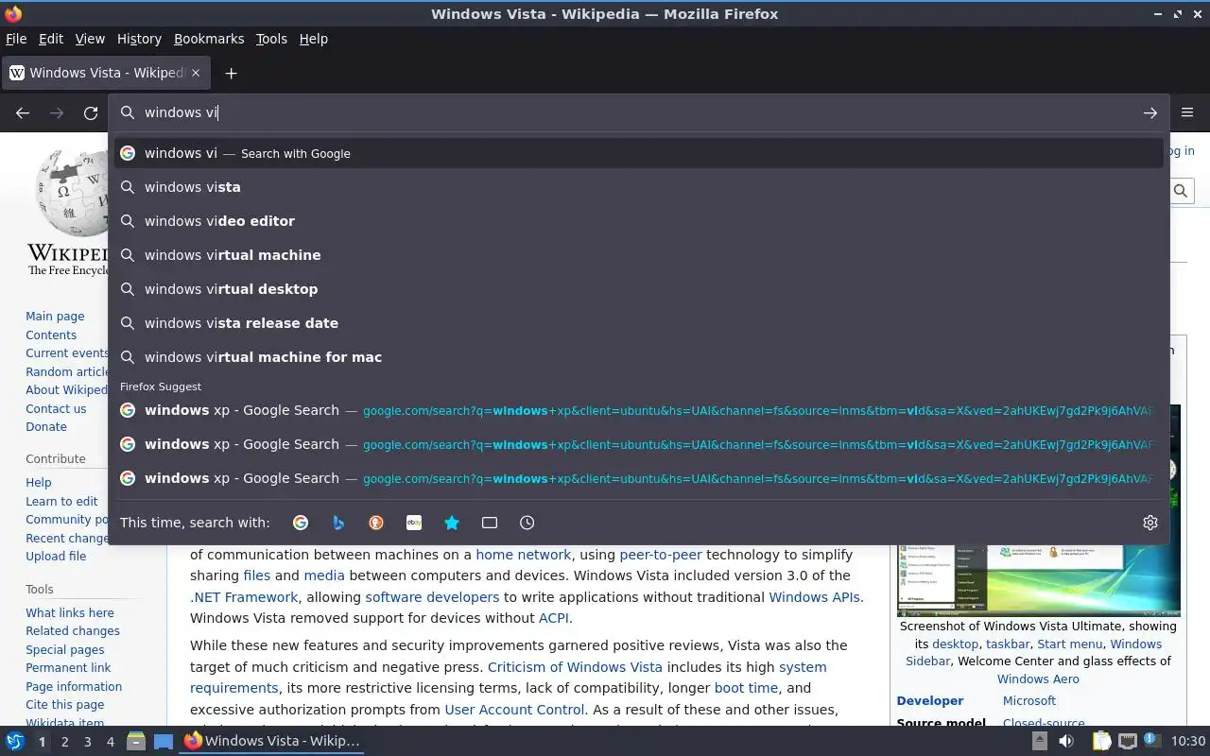Open the 'Contents' sidebar link

(51, 335)
